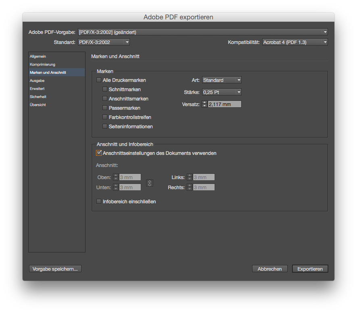Viewport: 357px width, 313px height.
Task: Turn on Farbkontrollstreifen checkbox
Action: pyautogui.click(x=105, y=117)
